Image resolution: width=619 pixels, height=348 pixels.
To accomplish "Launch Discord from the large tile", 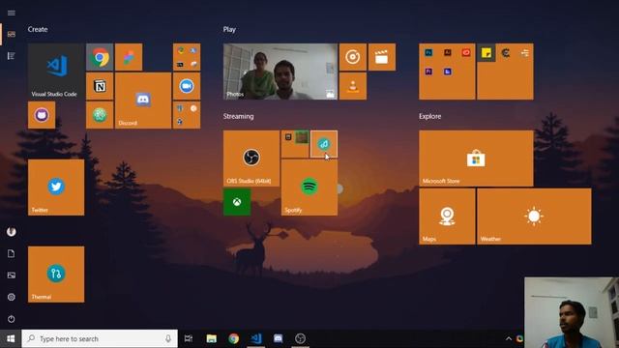I will (x=143, y=101).
